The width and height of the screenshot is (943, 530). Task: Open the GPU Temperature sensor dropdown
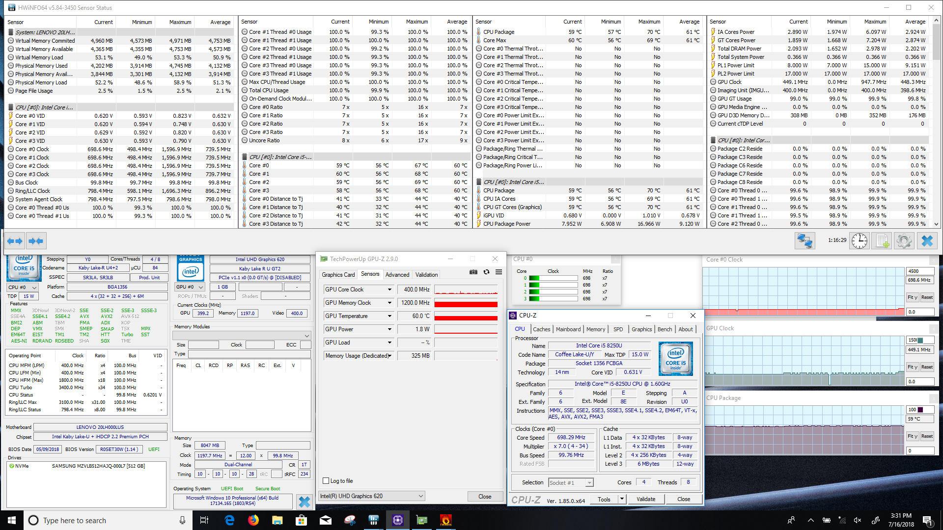click(389, 316)
